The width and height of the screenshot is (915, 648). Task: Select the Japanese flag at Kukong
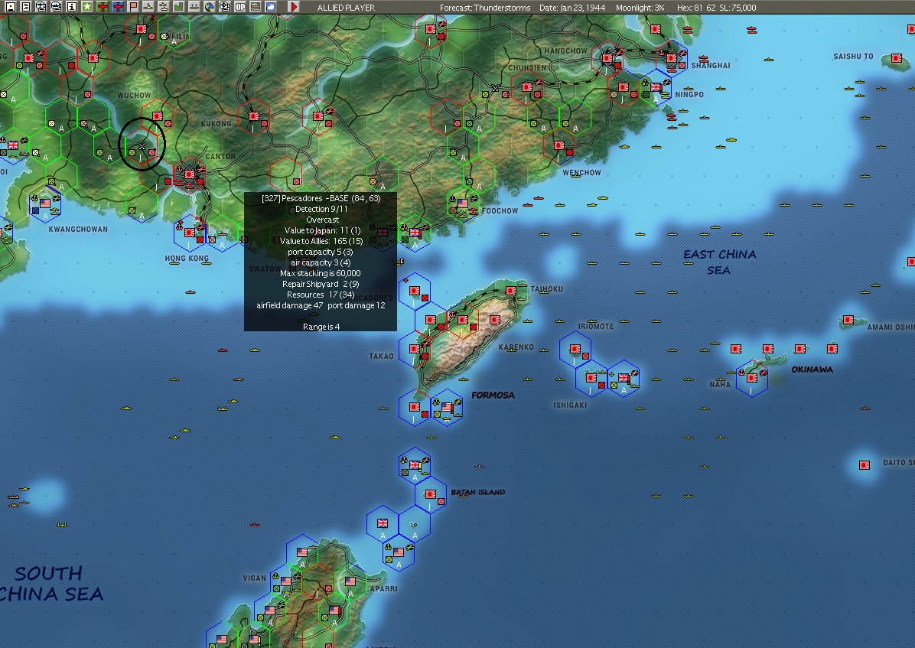pos(254,116)
